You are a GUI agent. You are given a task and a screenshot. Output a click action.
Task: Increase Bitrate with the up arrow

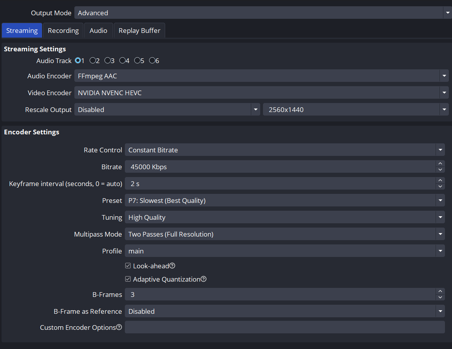440,164
